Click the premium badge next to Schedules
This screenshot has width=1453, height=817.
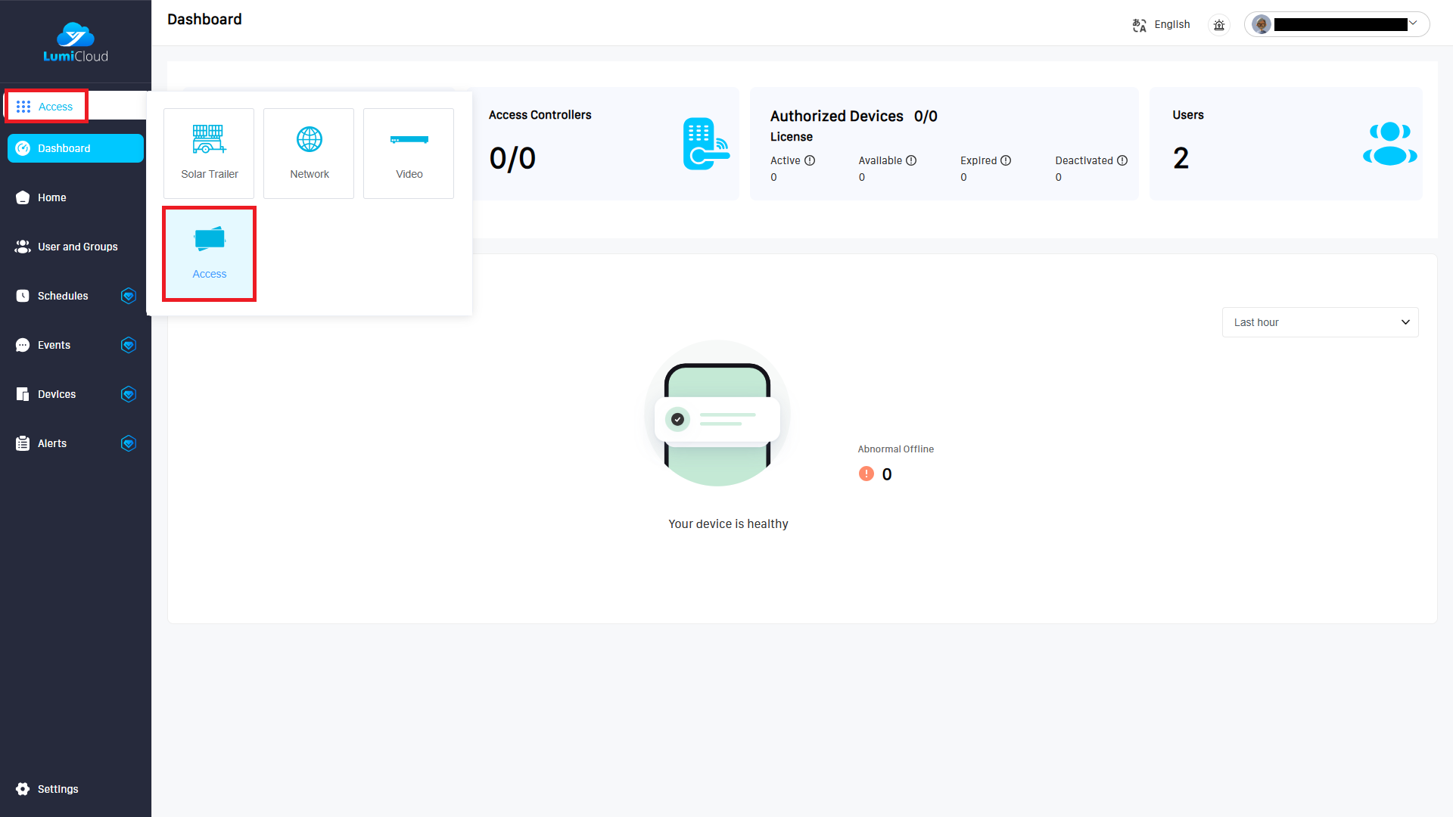click(x=129, y=296)
